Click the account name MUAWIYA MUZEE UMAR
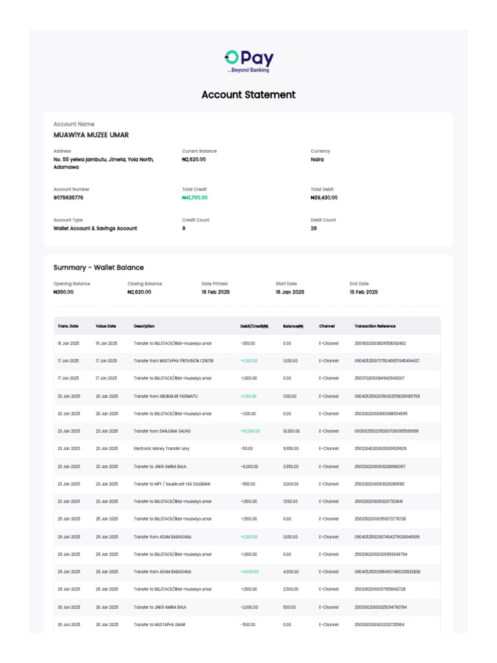 pyautogui.click(x=91, y=135)
